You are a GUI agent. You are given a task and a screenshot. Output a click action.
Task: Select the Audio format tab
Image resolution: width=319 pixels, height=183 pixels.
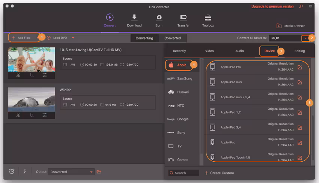[239, 51]
